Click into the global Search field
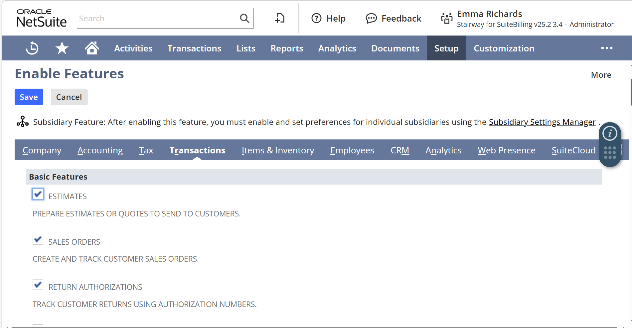This screenshot has width=632, height=328. click(x=156, y=19)
